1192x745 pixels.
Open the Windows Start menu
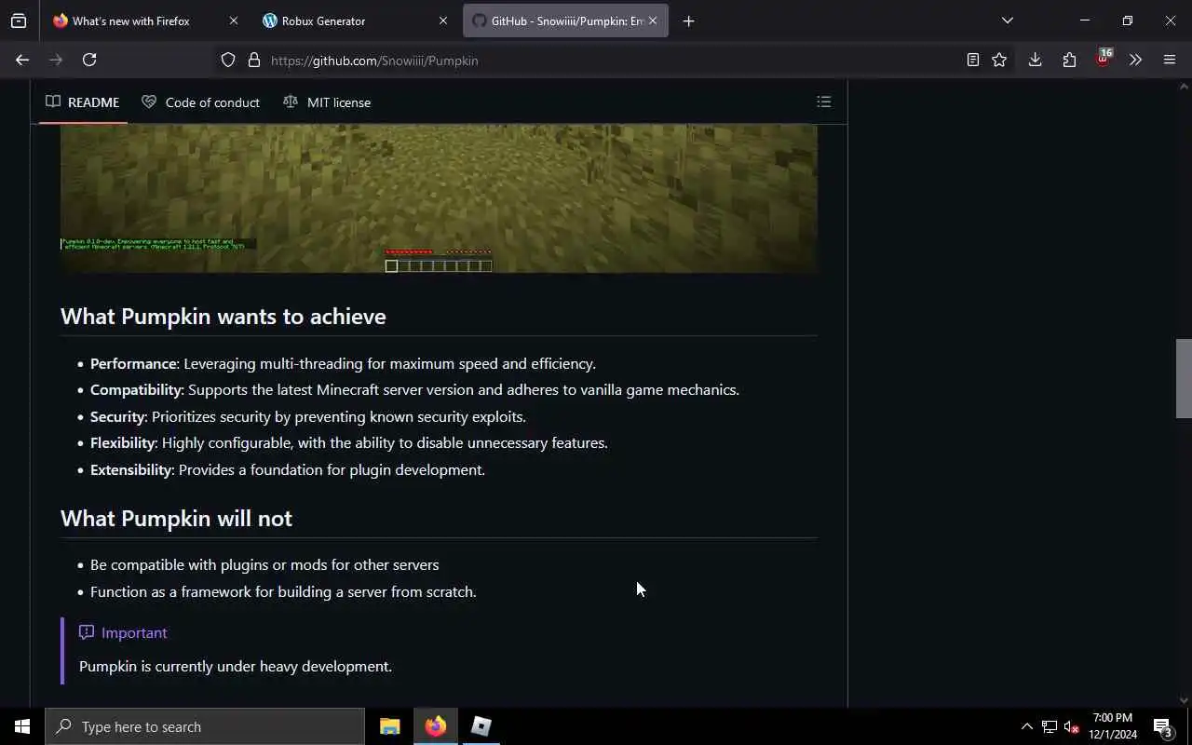point(22,726)
